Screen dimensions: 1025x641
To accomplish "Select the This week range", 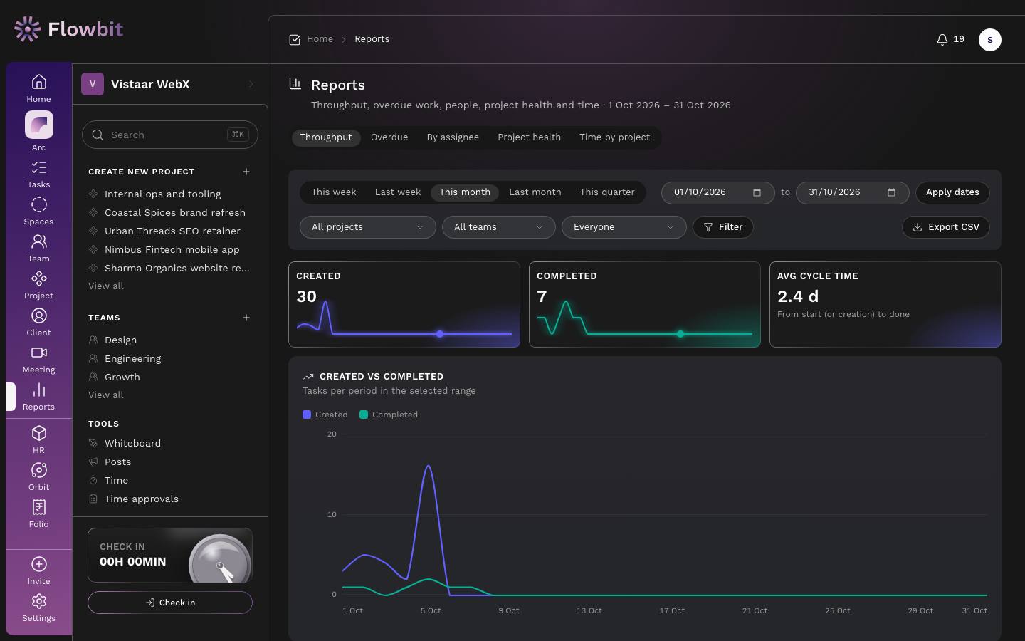I will click(334, 192).
